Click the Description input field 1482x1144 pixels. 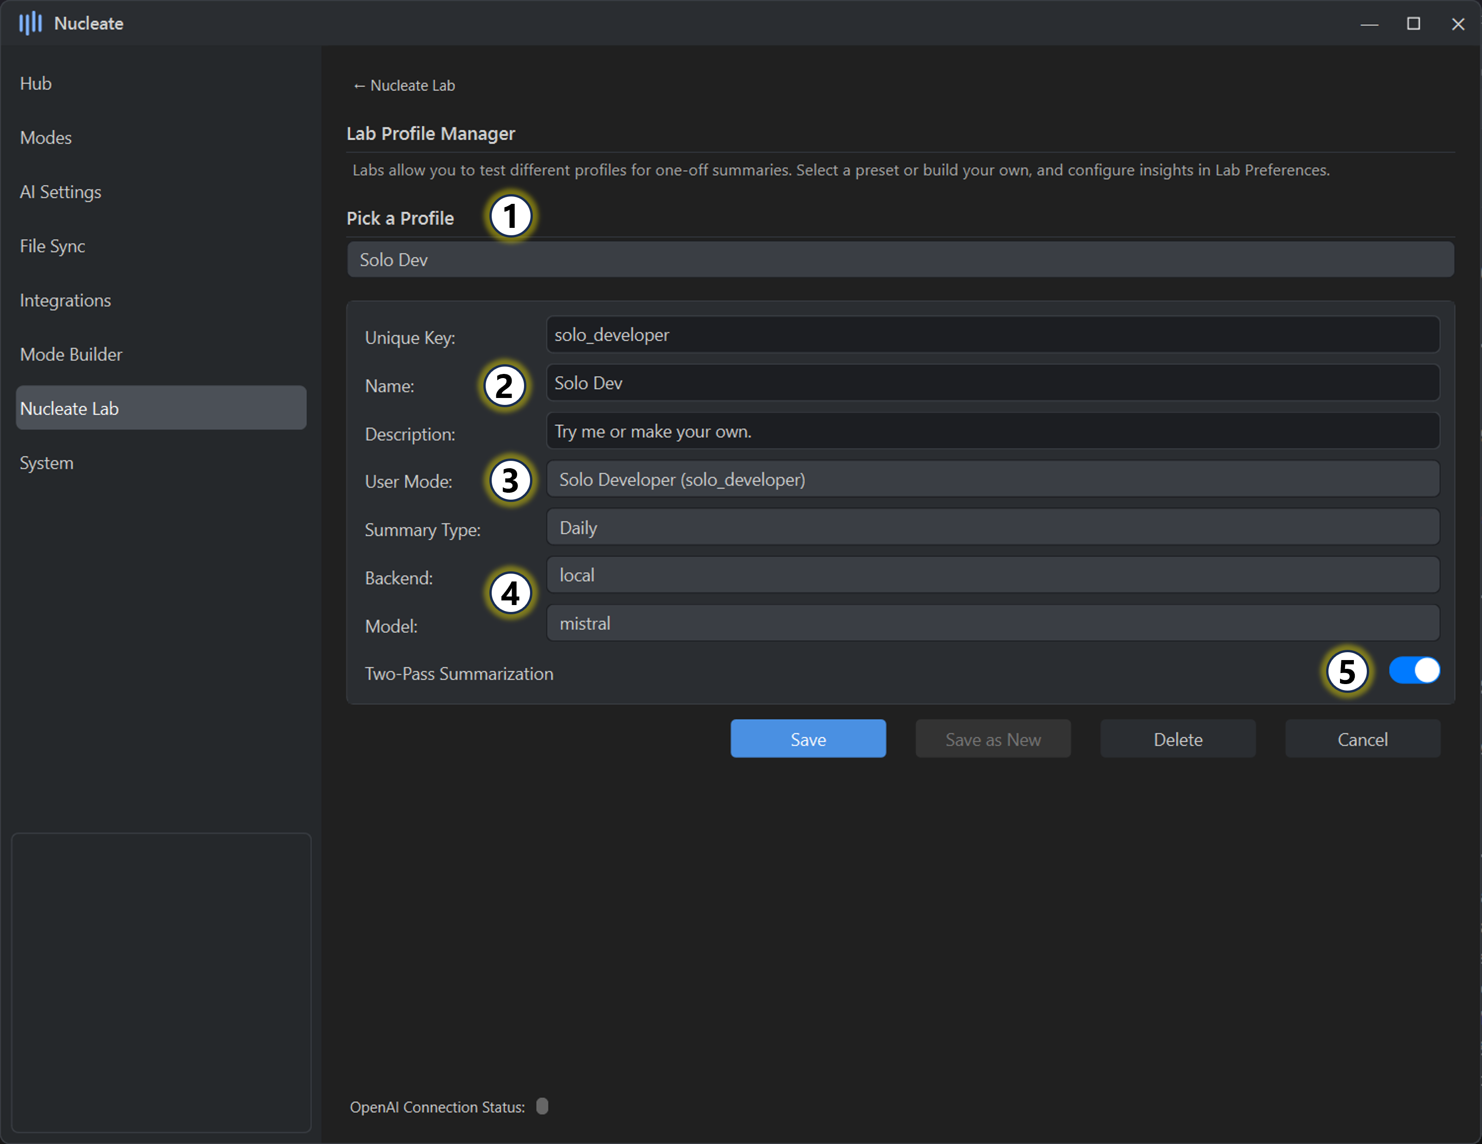point(992,431)
